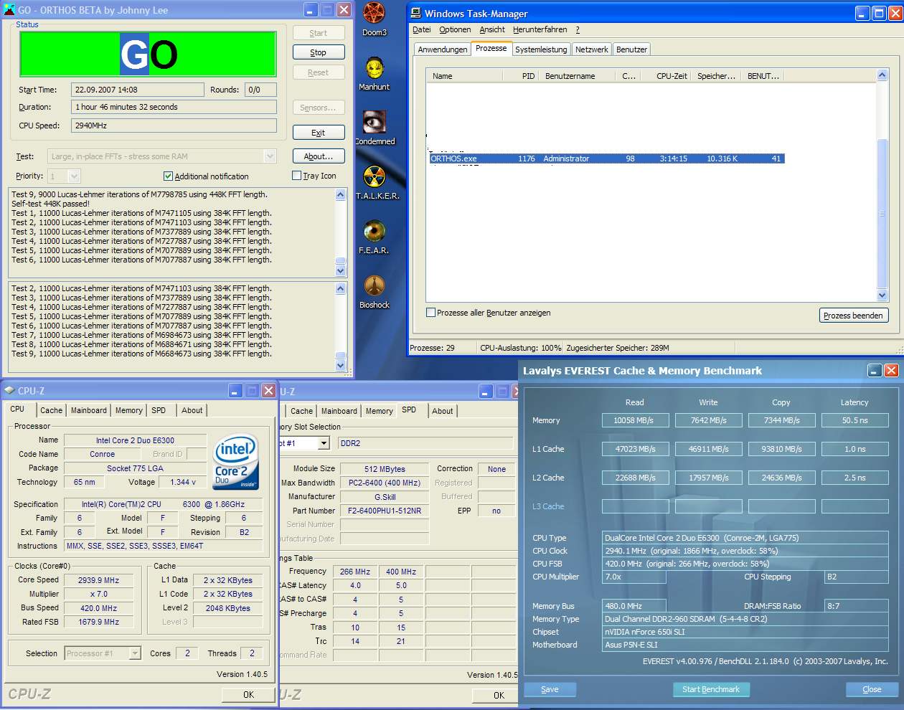This screenshot has height=710, width=904.
Task: Open the Datei menu
Action: point(422,30)
